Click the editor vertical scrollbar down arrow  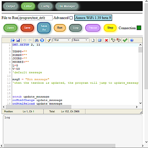coord(140,103)
